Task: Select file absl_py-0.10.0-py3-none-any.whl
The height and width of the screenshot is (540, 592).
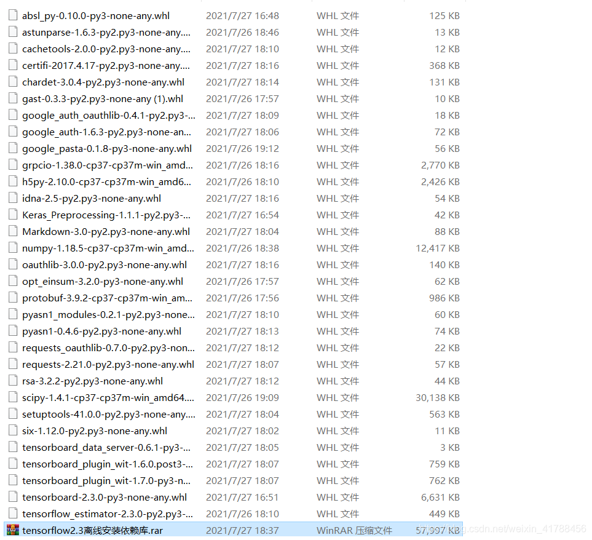Action: tap(96, 16)
